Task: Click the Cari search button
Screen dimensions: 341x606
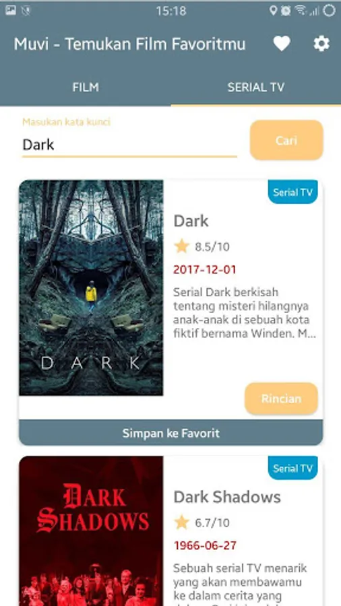Action: point(286,140)
